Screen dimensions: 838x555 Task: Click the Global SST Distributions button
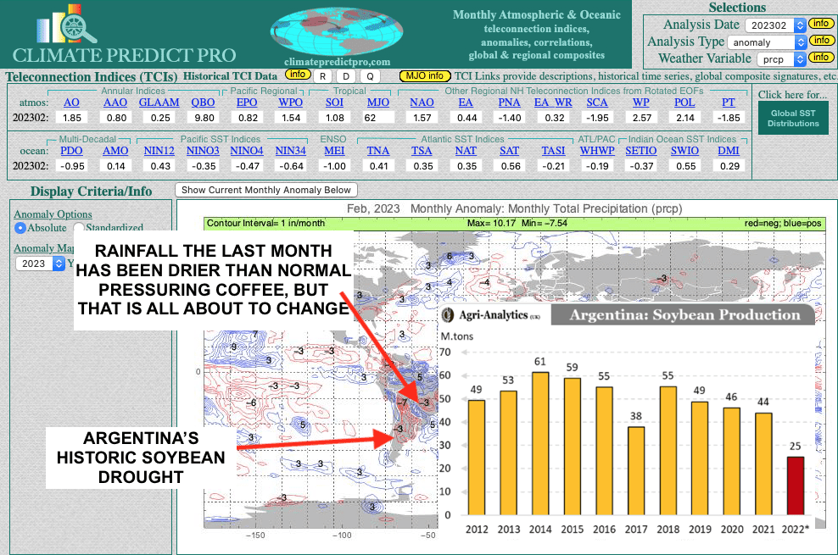tap(793, 118)
